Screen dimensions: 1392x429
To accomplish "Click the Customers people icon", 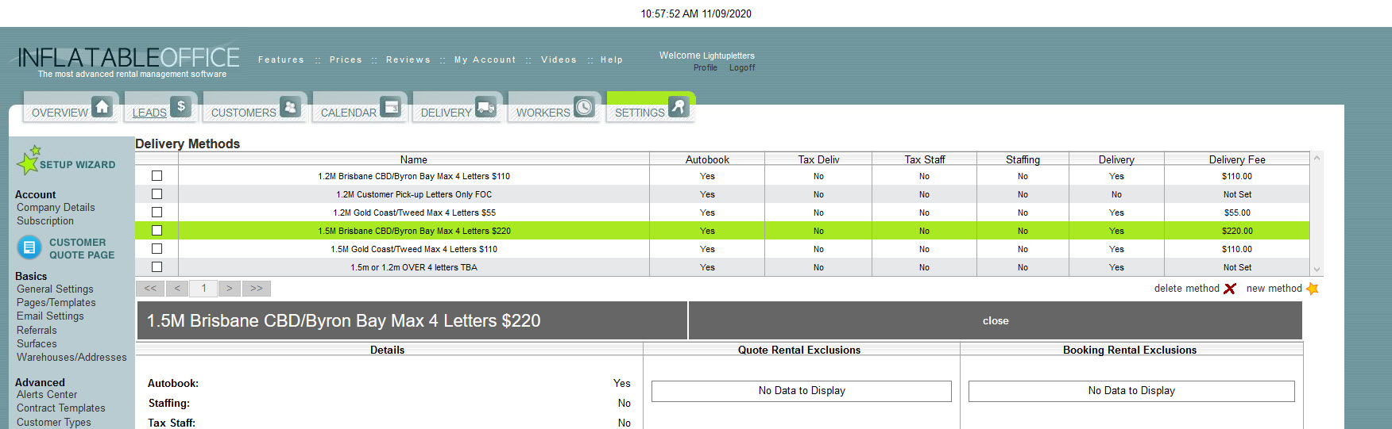I will pos(290,107).
